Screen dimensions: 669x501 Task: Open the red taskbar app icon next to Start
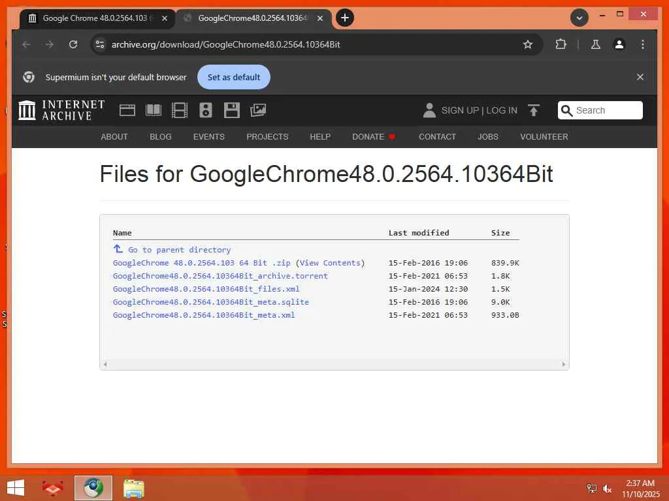point(52,488)
